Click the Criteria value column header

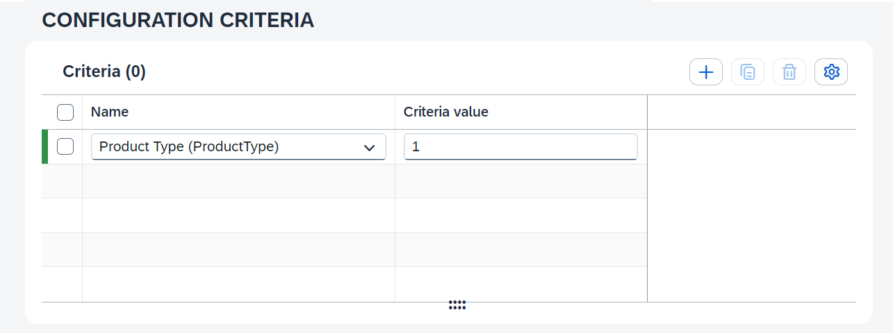click(445, 112)
